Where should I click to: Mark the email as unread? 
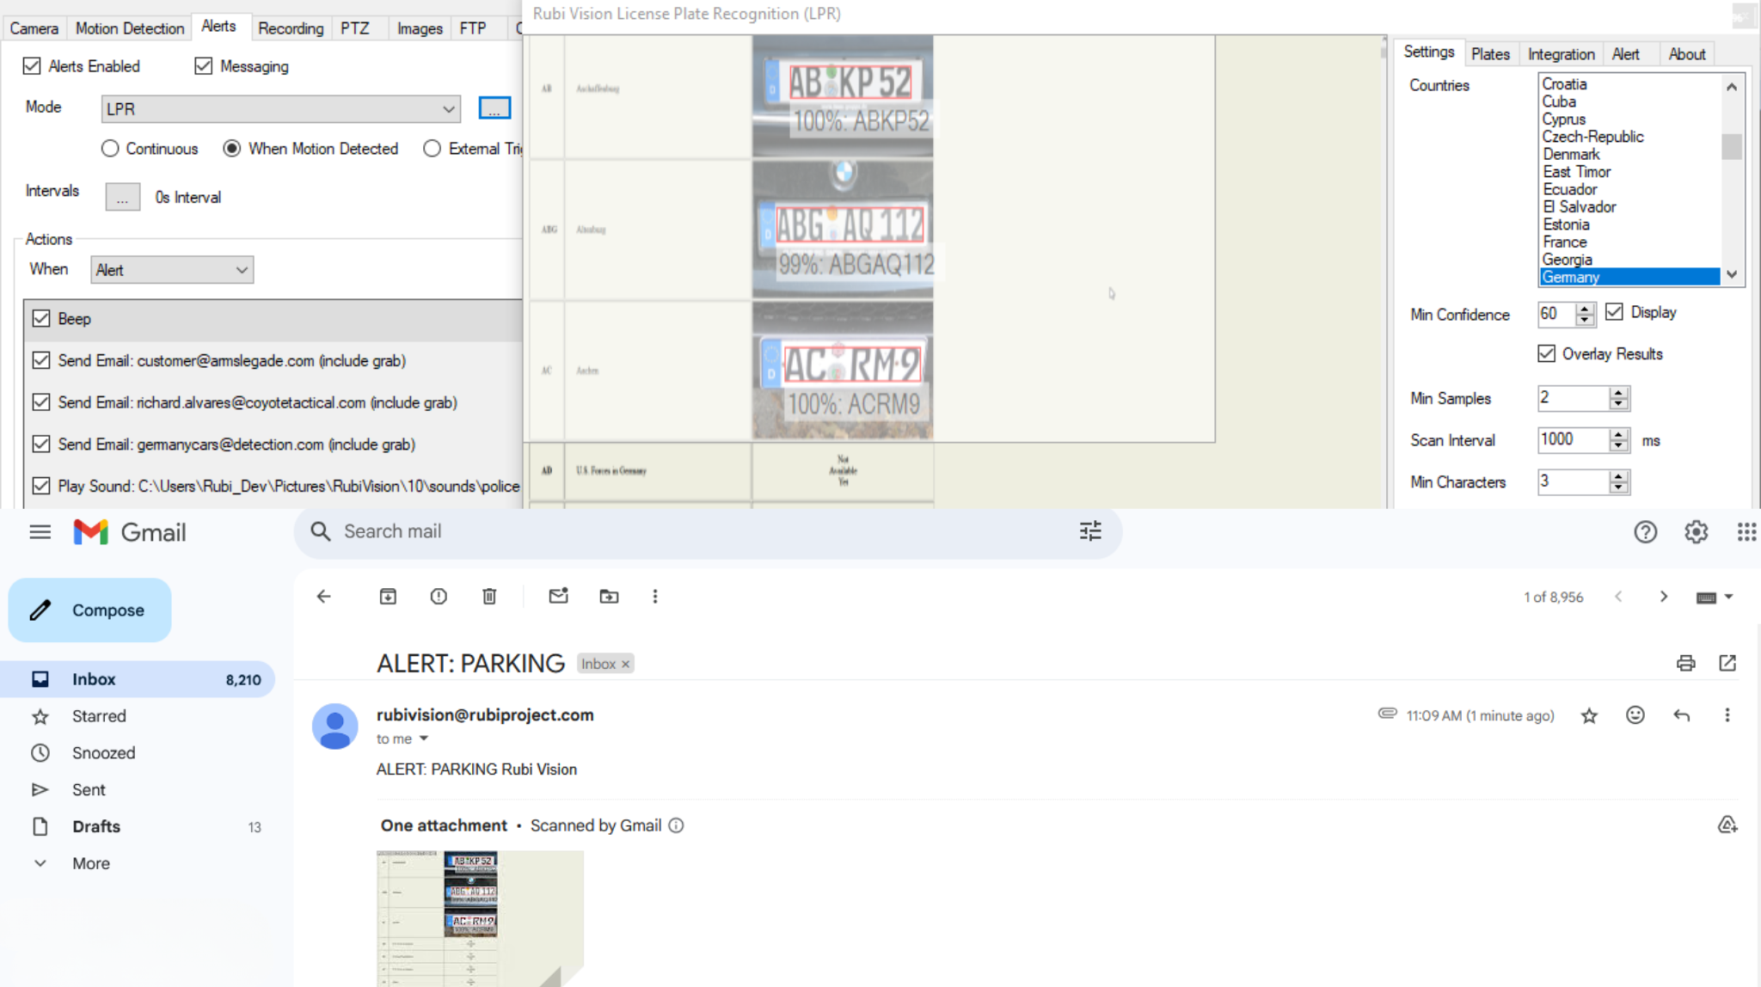[558, 596]
